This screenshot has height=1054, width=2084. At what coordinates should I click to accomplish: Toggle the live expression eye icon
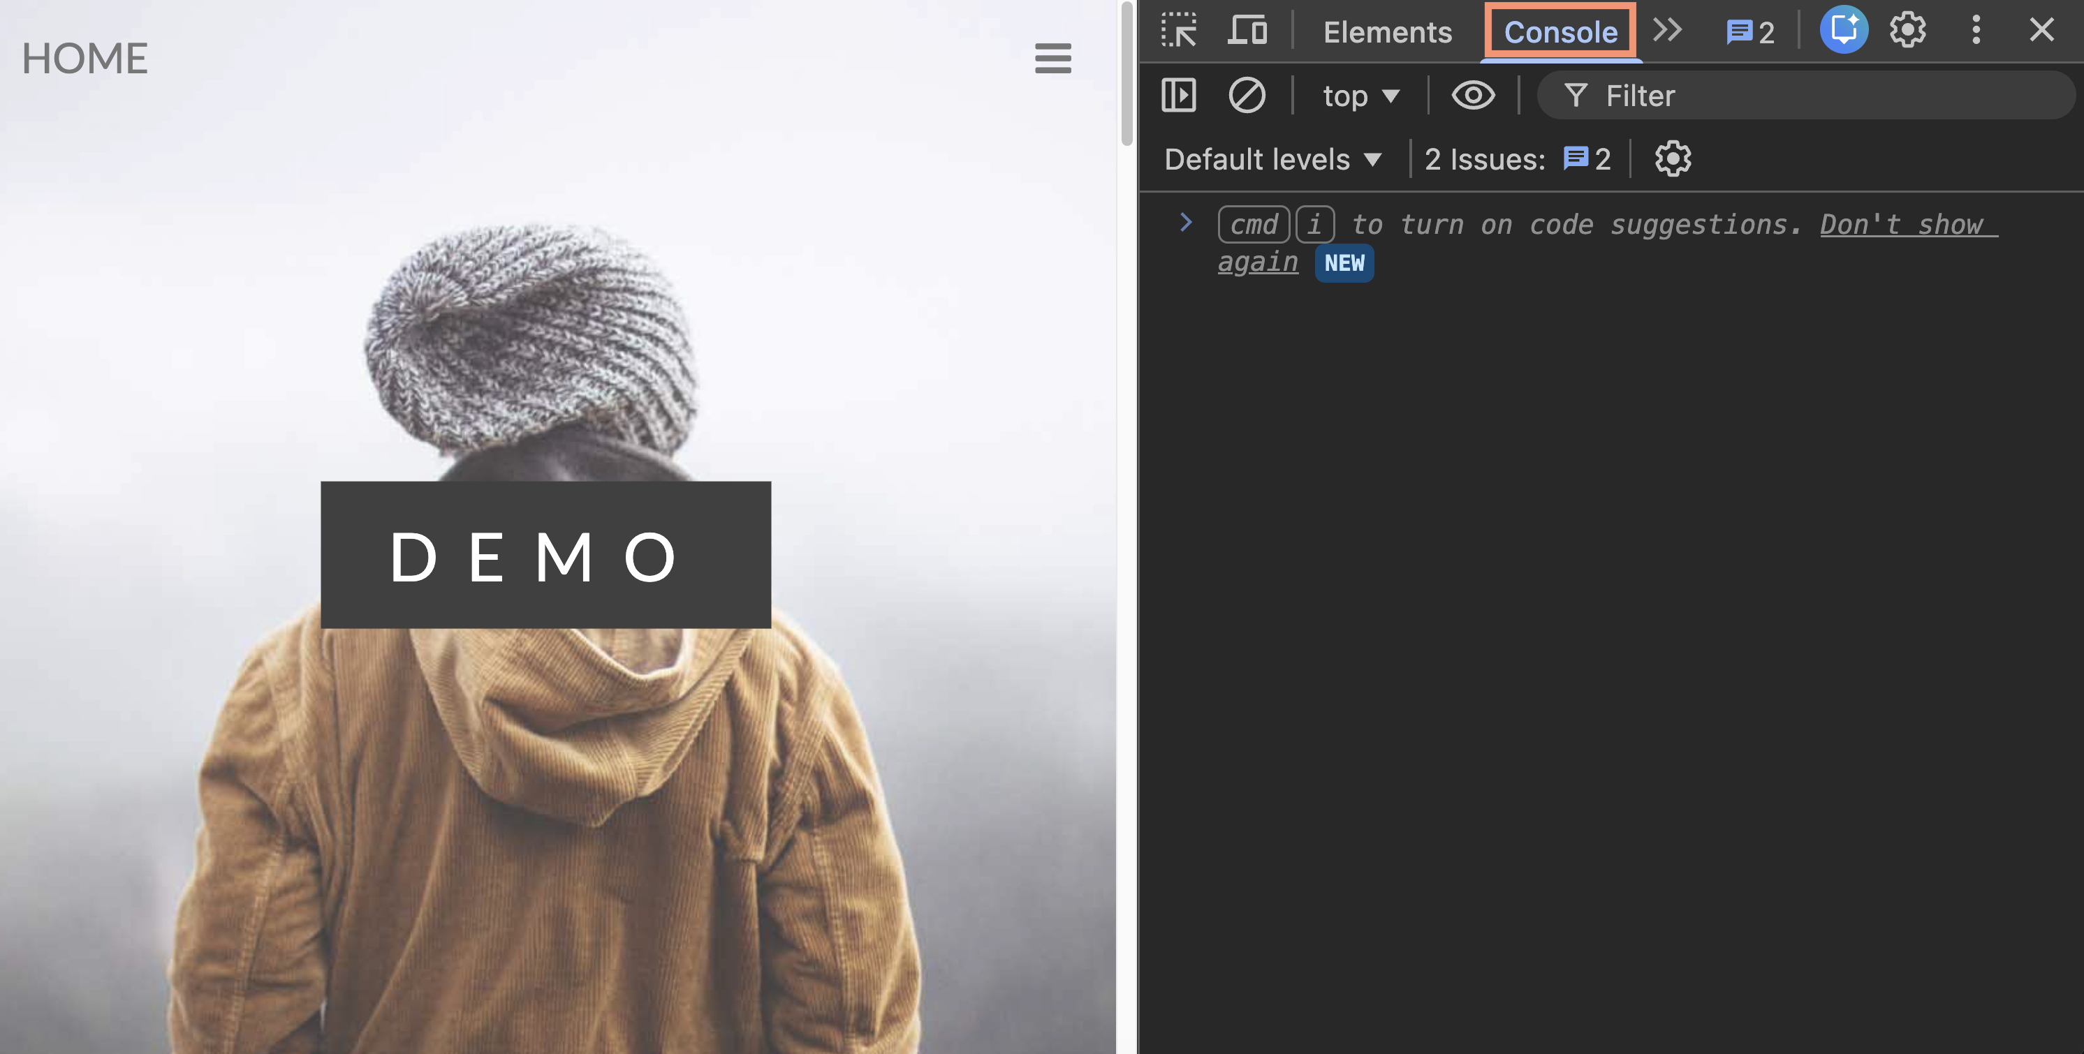(1472, 96)
